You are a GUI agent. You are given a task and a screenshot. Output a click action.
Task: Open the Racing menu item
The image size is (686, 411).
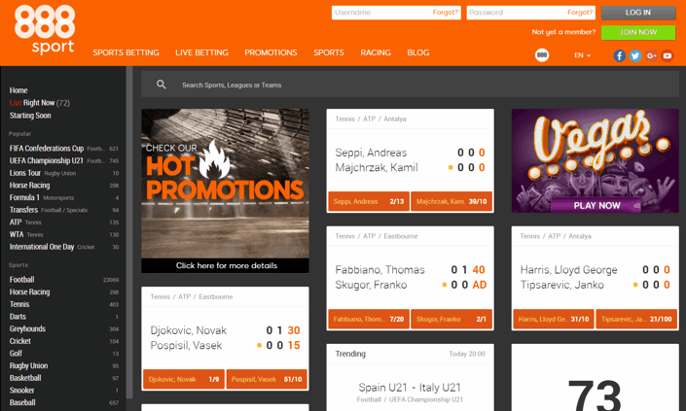point(376,52)
